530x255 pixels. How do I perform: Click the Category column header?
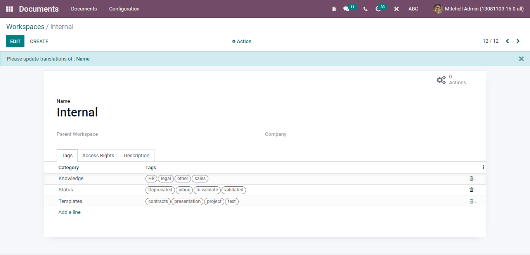coord(69,168)
